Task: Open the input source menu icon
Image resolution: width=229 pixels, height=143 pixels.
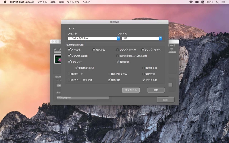Action: 203,2
